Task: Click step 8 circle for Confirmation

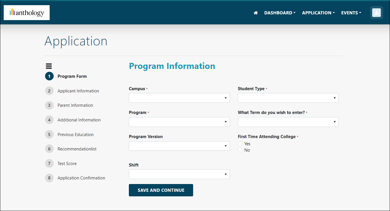Action: [49, 178]
